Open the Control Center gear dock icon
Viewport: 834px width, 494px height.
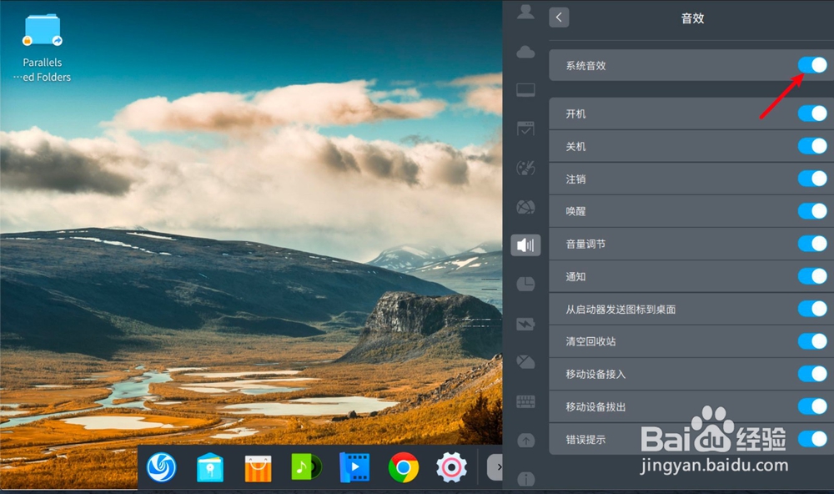(451, 467)
